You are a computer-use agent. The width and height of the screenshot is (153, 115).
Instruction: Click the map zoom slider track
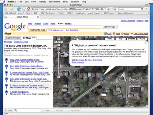point(58,62)
